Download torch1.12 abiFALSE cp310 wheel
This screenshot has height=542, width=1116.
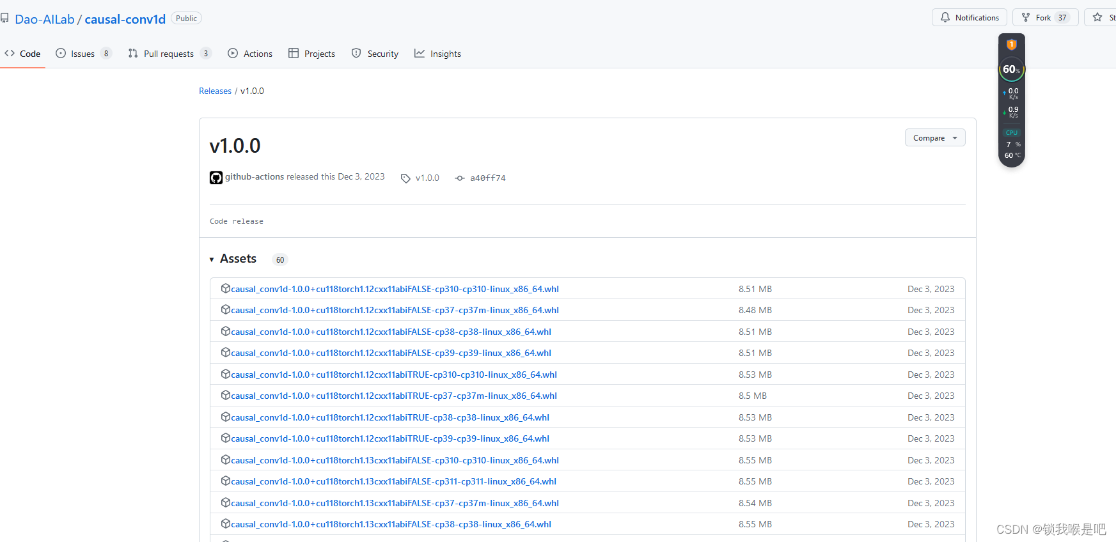(395, 289)
